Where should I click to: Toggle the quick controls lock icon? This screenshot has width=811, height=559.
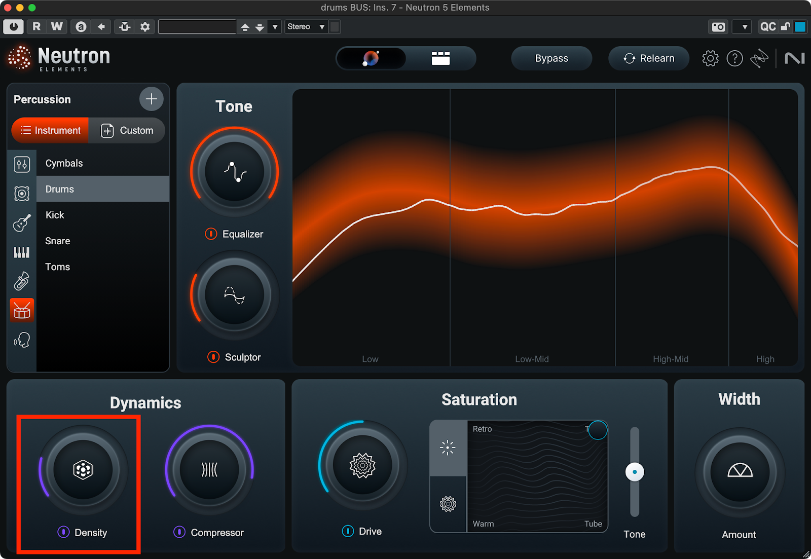[x=785, y=27]
